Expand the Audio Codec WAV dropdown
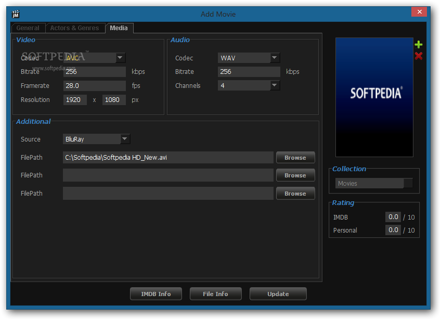The height and width of the screenshot is (320, 441). [x=274, y=58]
